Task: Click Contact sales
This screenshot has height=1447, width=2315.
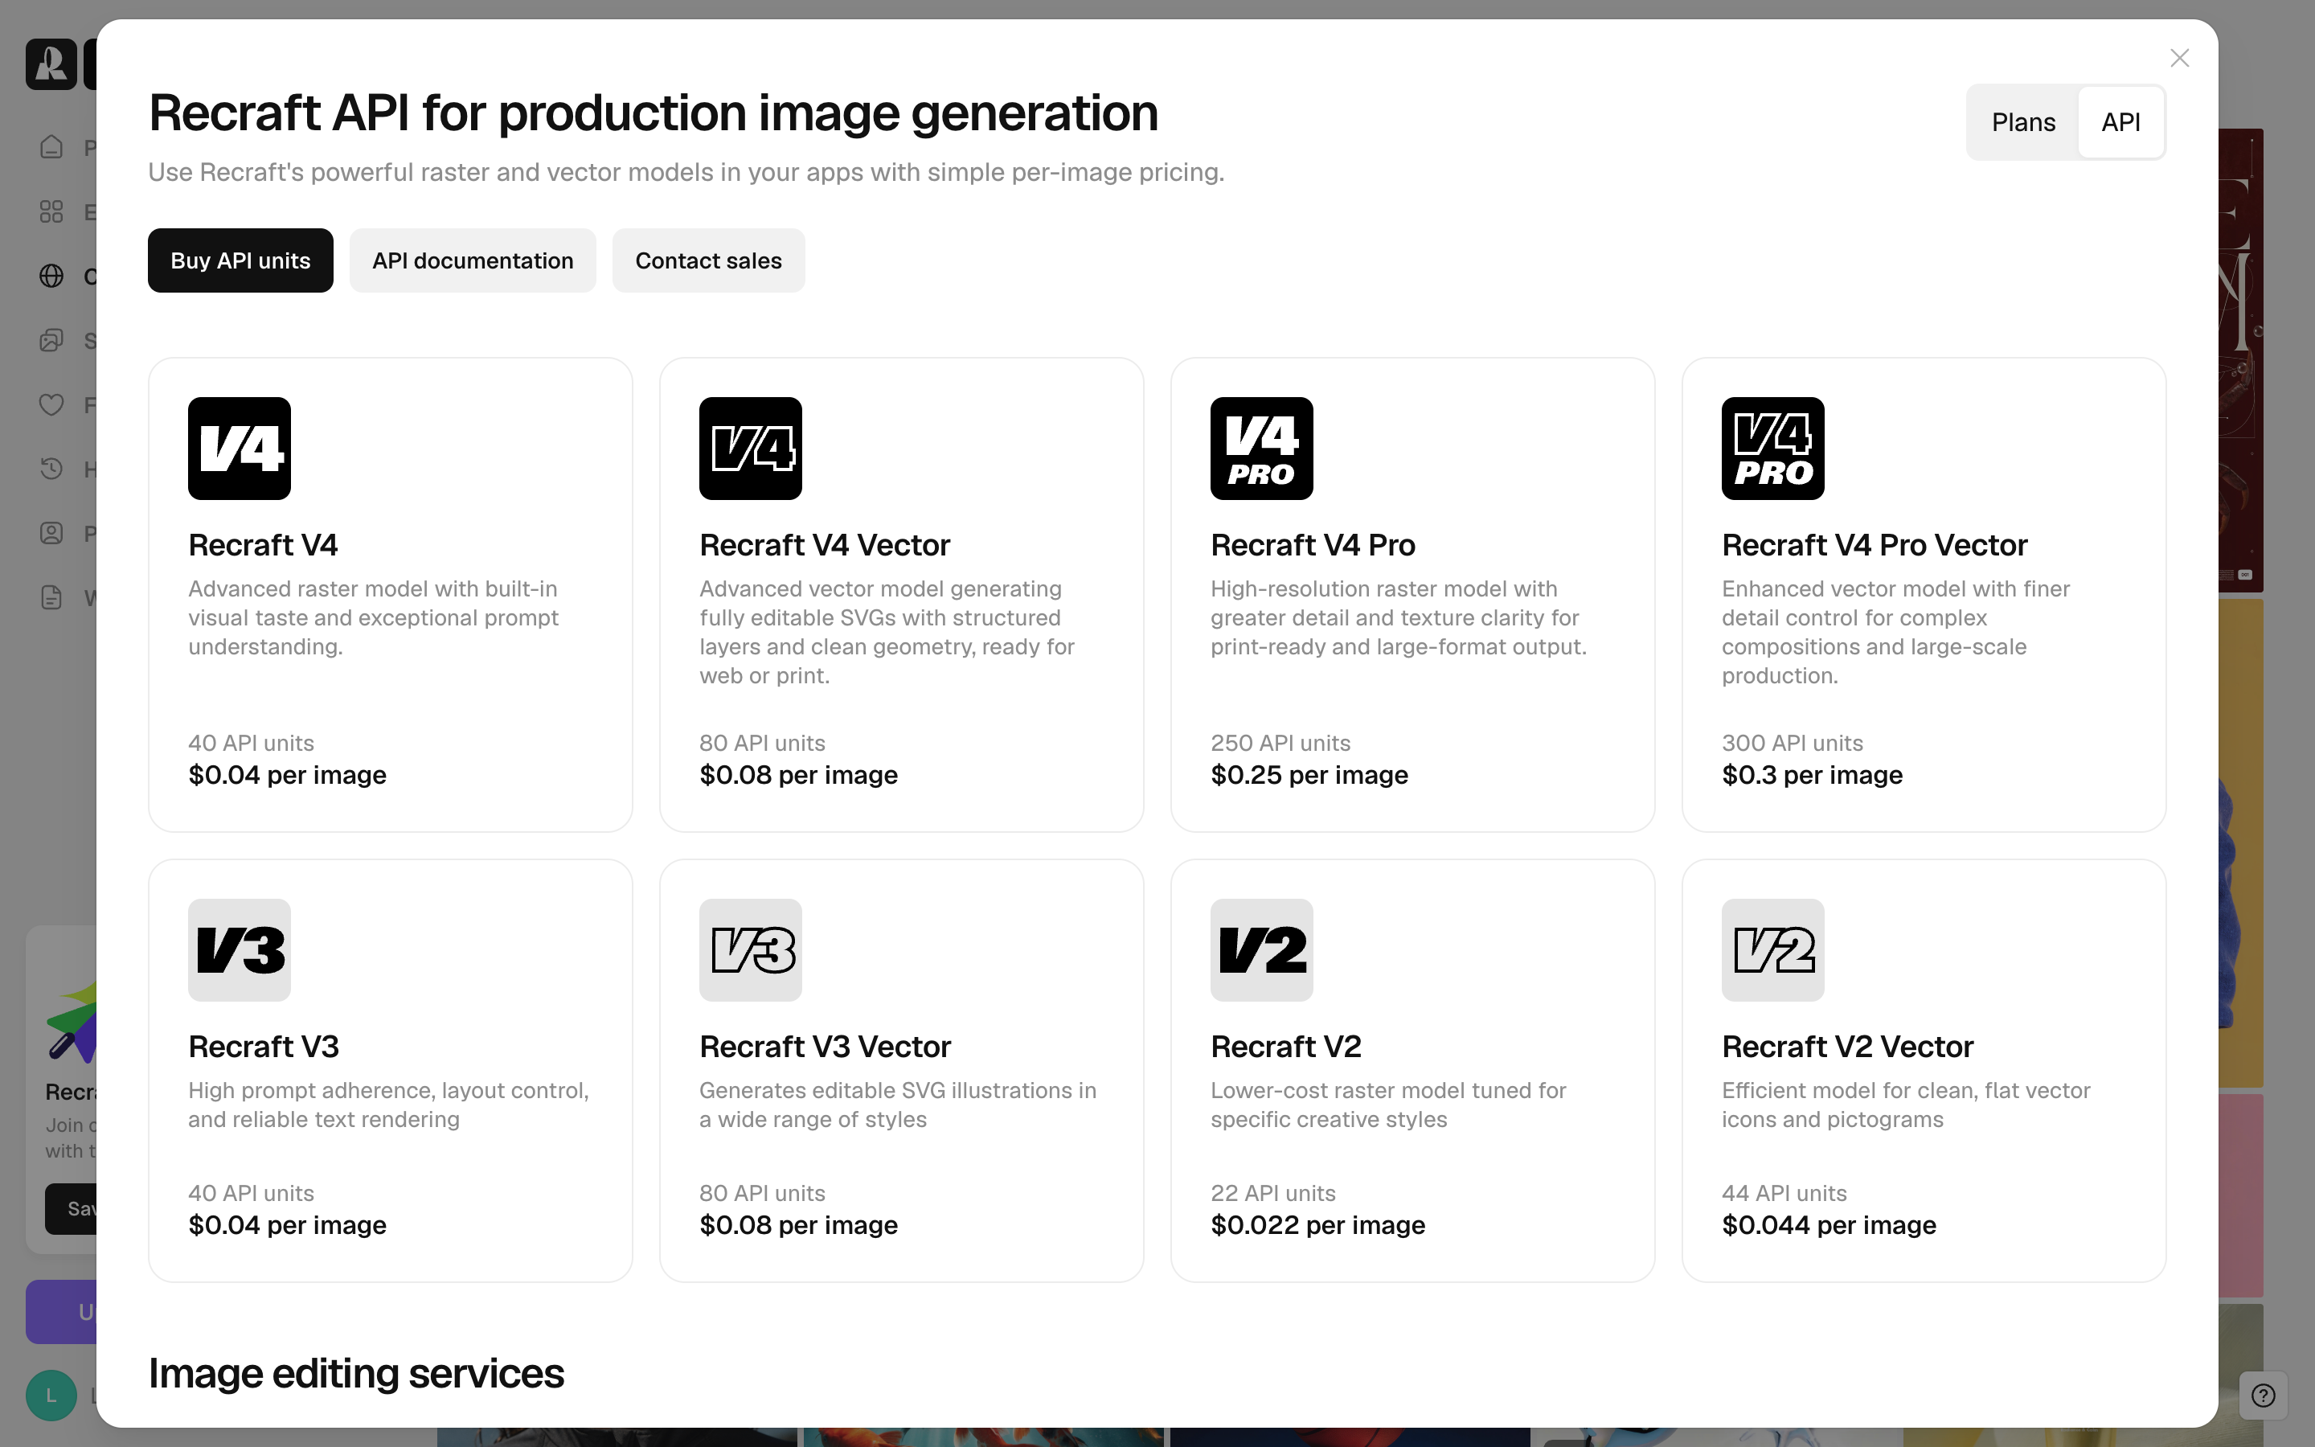Action: [708, 260]
